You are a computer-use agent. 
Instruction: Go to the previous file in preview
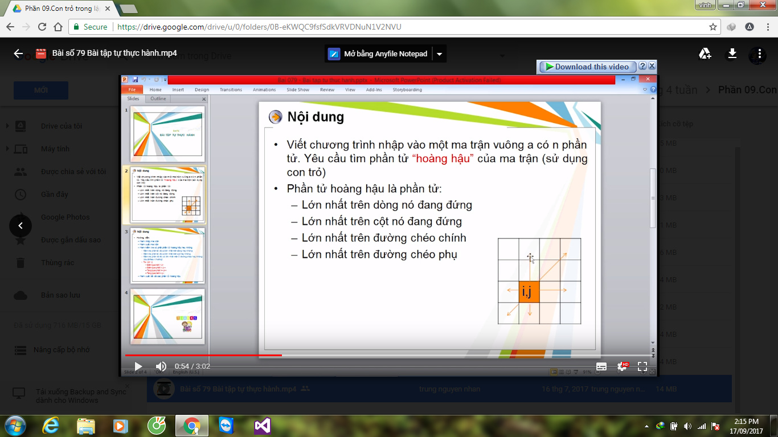[21, 226]
